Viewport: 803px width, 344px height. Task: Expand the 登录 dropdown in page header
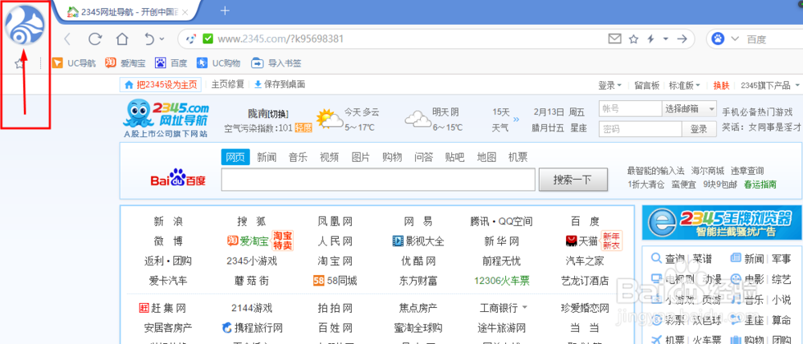[610, 85]
